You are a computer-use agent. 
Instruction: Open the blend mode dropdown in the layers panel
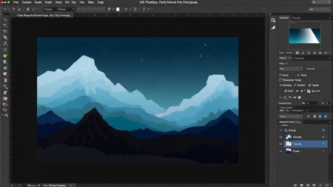pos(290,117)
